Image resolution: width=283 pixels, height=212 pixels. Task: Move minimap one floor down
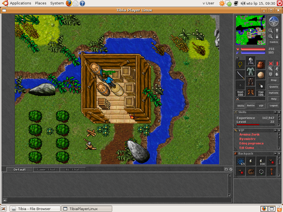(277, 36)
